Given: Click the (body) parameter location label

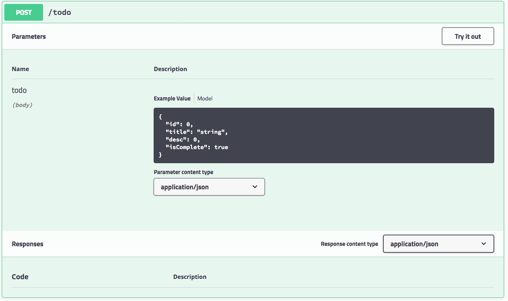Looking at the screenshot, I should (22, 105).
